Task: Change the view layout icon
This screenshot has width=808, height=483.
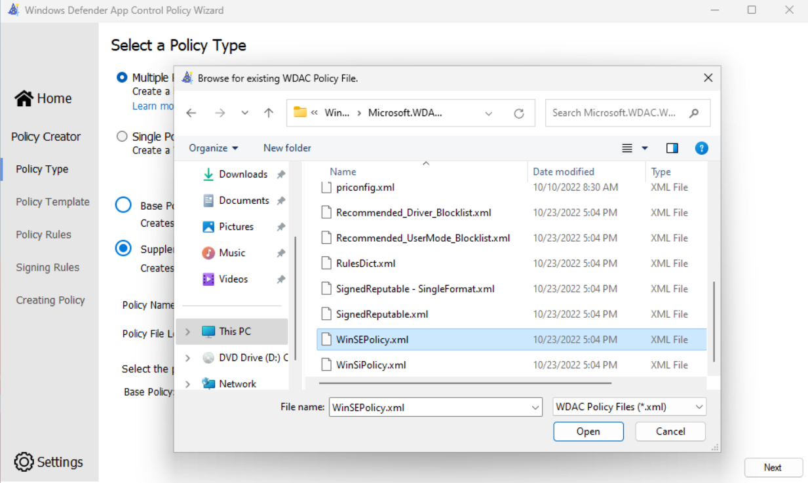Action: (x=627, y=148)
